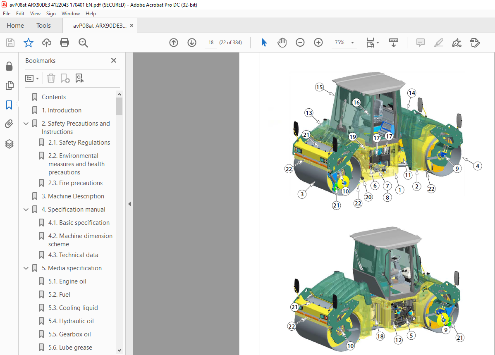Open 4.2. Machine dimension scheme
The width and height of the screenshot is (495, 355).
point(80,240)
